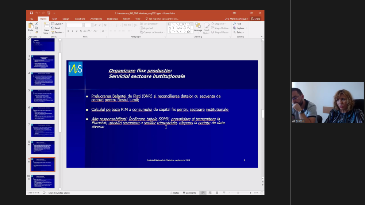Go to the Slide Show tab

[x=112, y=19]
